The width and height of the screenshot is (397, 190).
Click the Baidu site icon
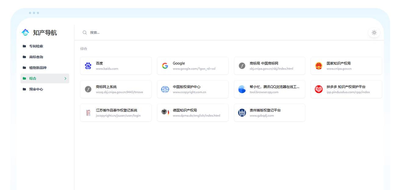88,65
